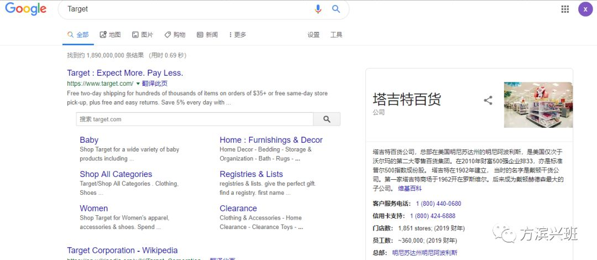
Task: Click 公司 subtitle under panel title
Action: (379, 112)
